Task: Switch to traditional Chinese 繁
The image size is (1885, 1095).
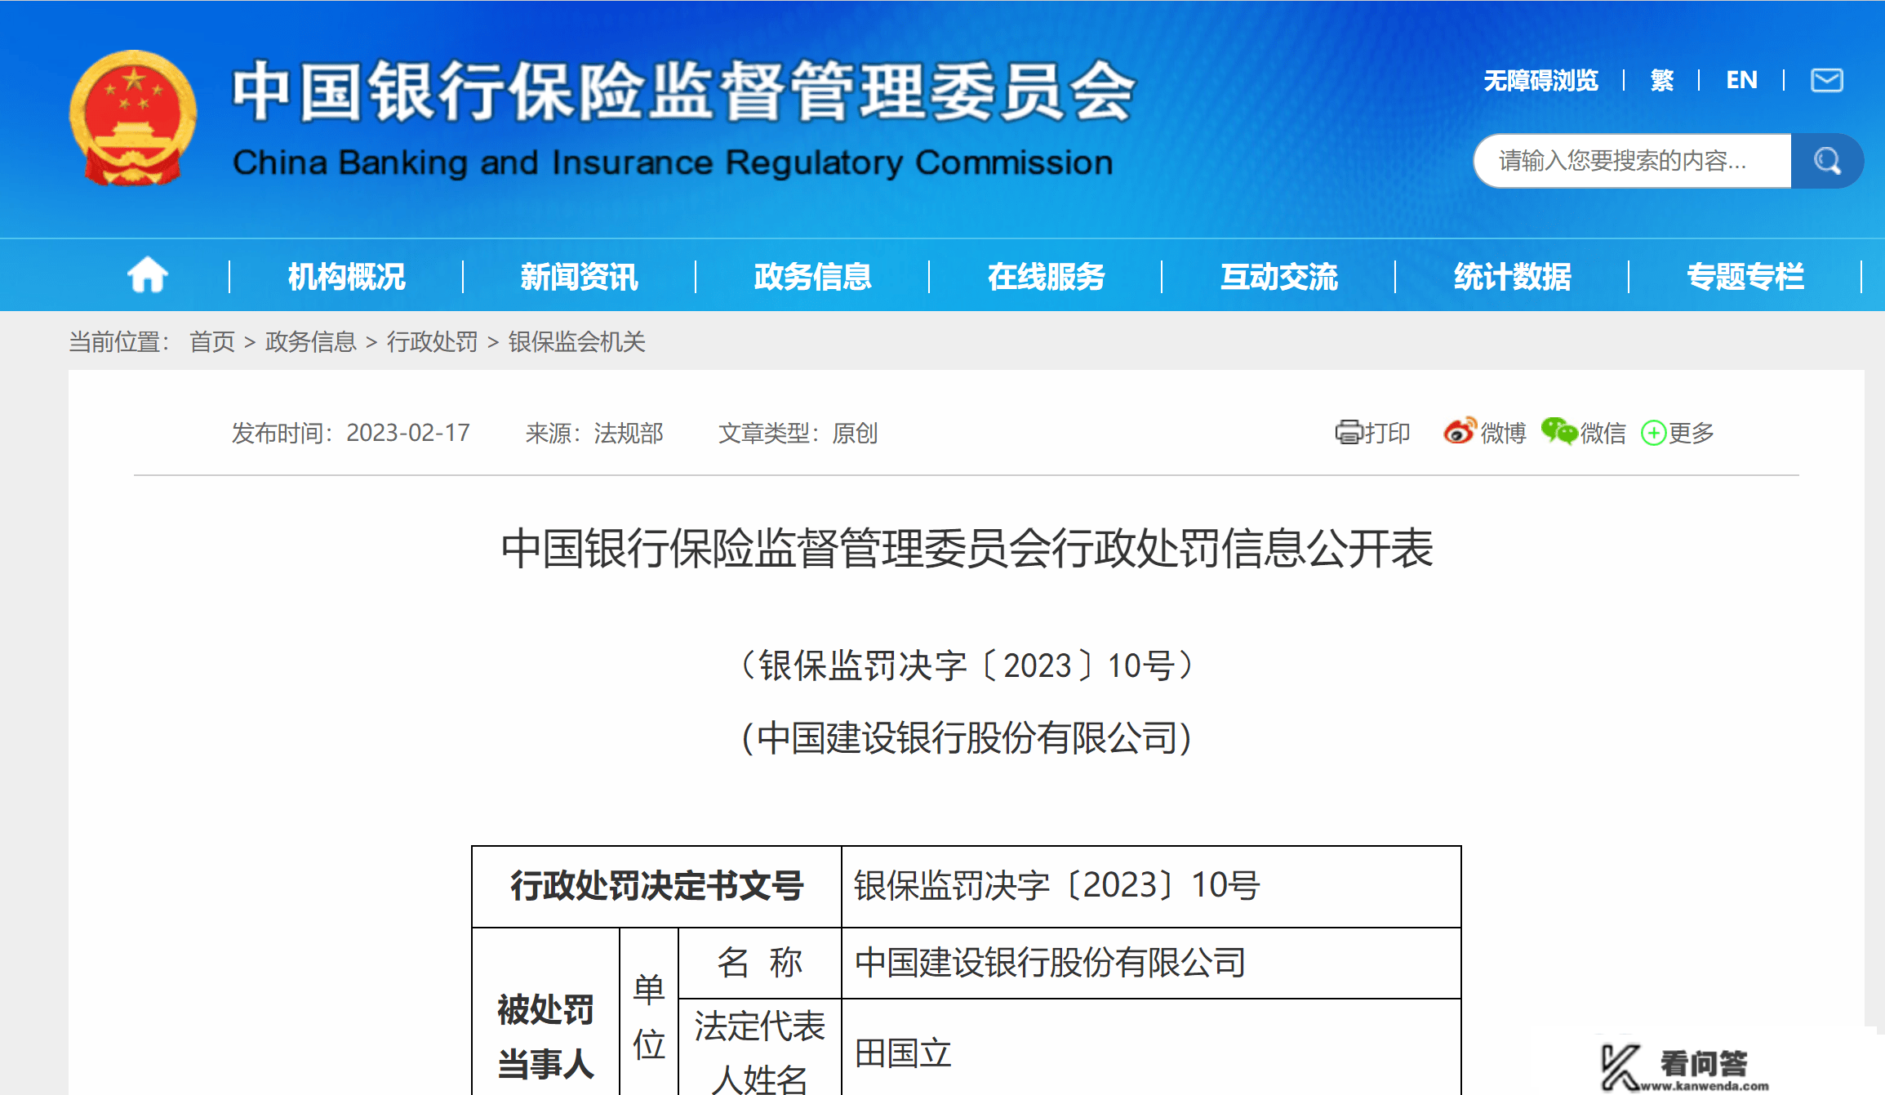Action: pos(1662,80)
